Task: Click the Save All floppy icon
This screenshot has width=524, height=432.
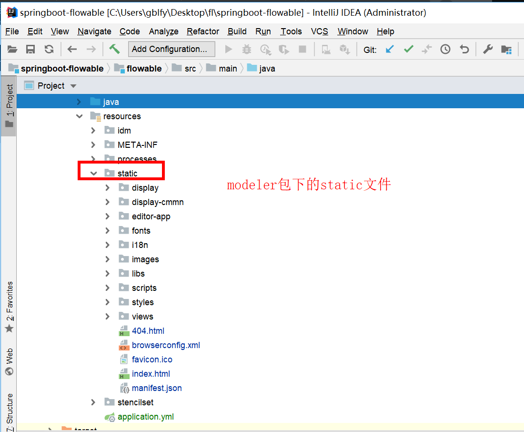Action: (x=31, y=50)
